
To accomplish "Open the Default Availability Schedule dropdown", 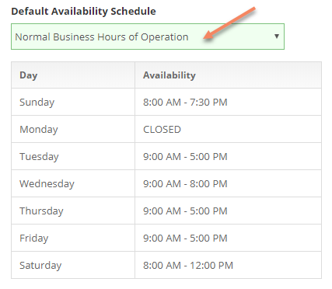I will [x=148, y=37].
